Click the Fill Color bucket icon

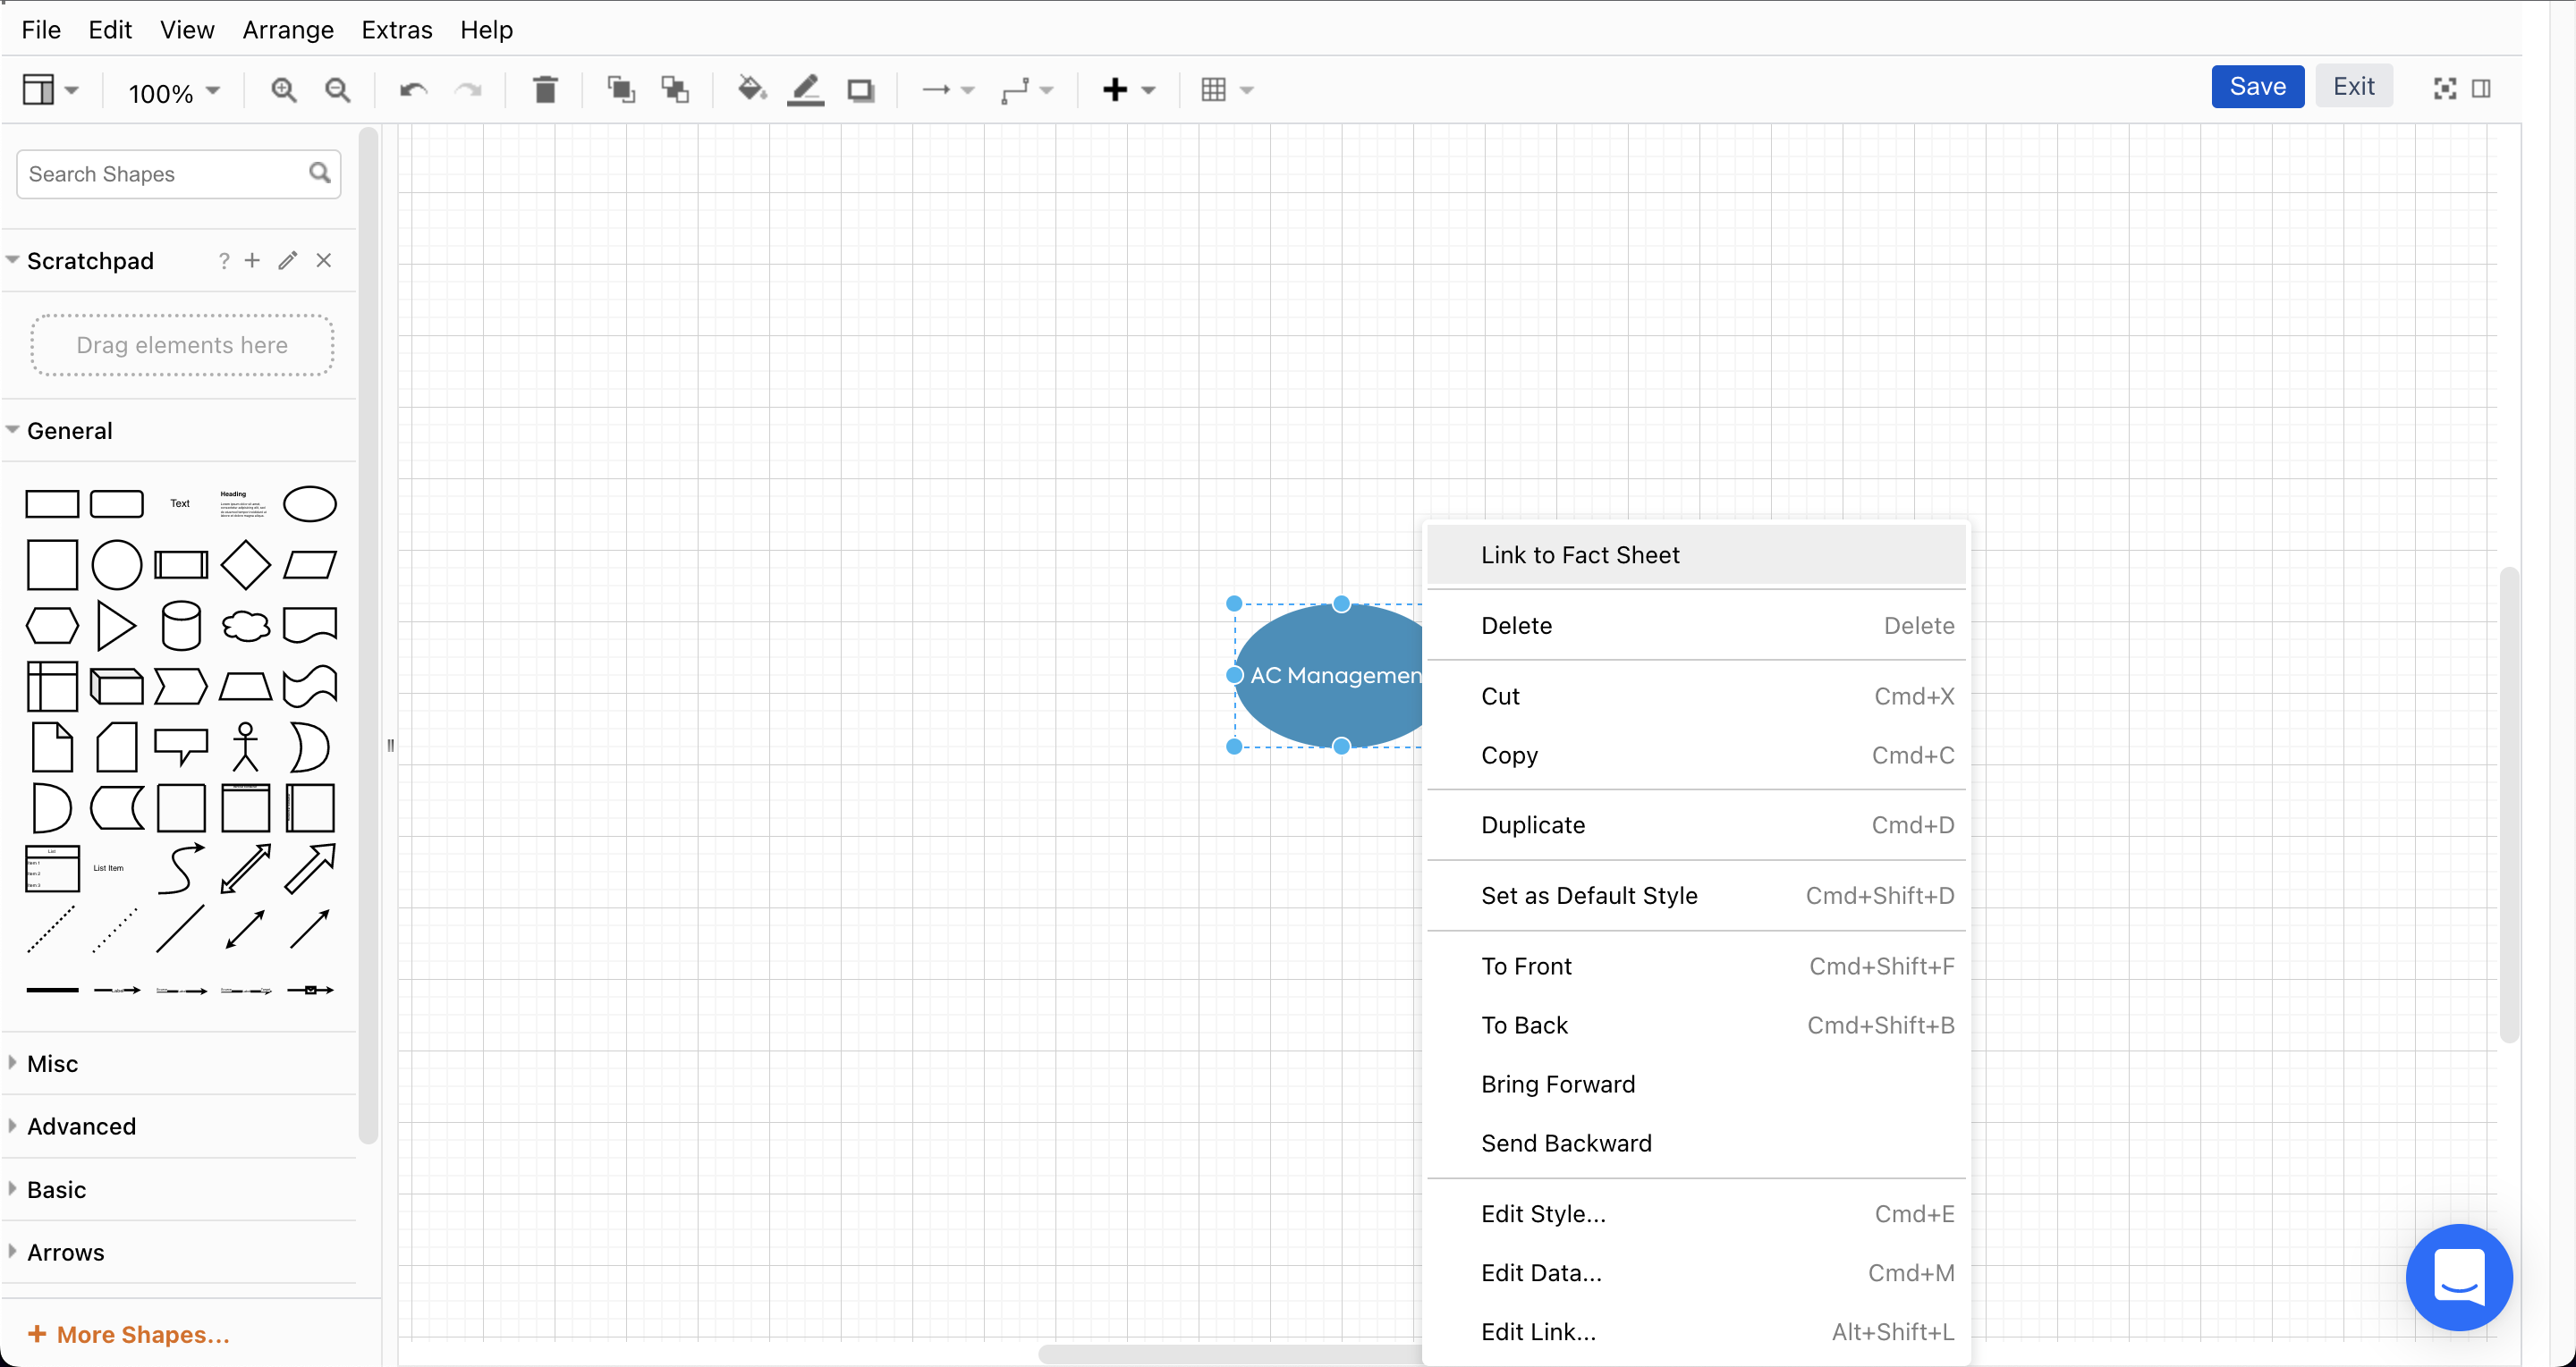coord(751,90)
